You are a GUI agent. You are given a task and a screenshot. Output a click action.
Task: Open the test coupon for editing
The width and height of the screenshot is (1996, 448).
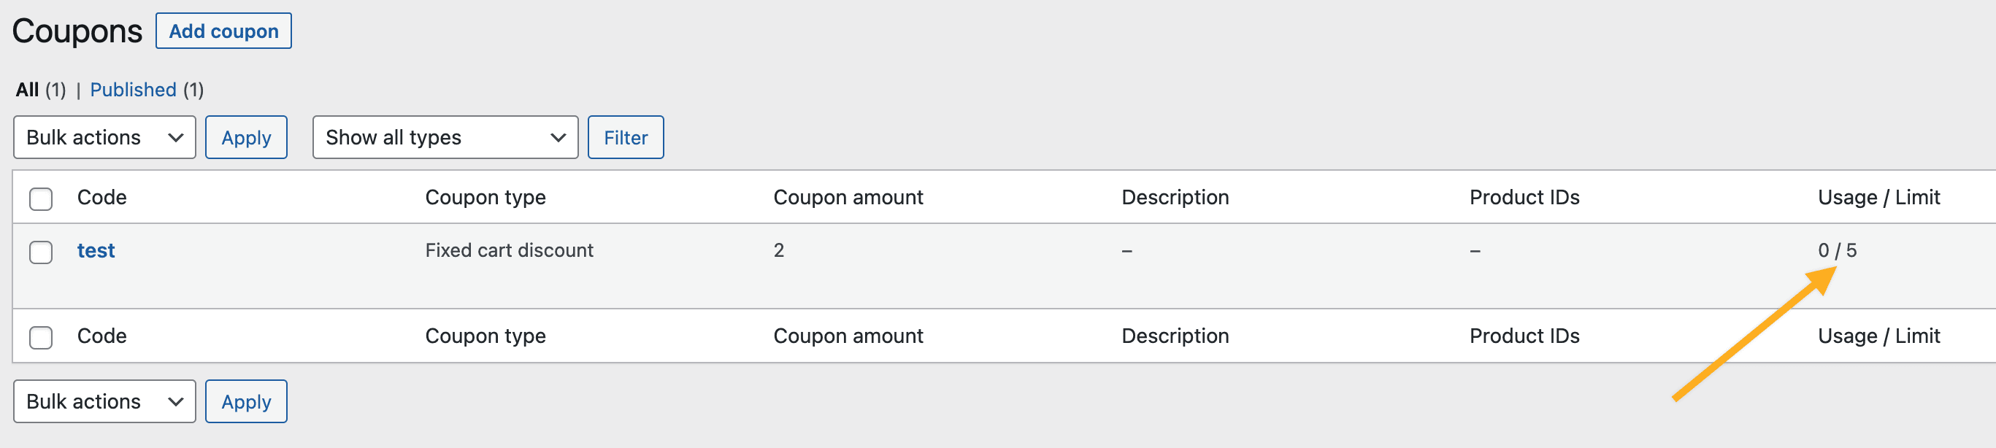(96, 250)
